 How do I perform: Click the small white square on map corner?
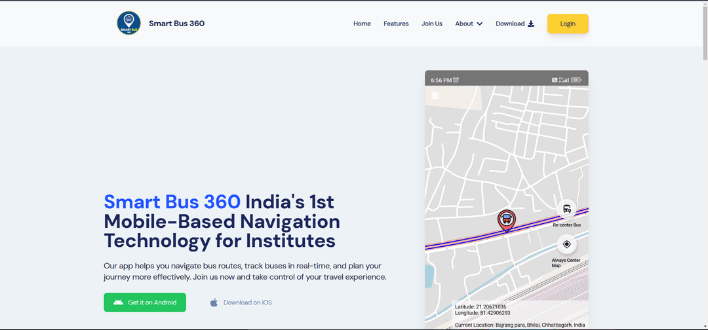(435, 96)
